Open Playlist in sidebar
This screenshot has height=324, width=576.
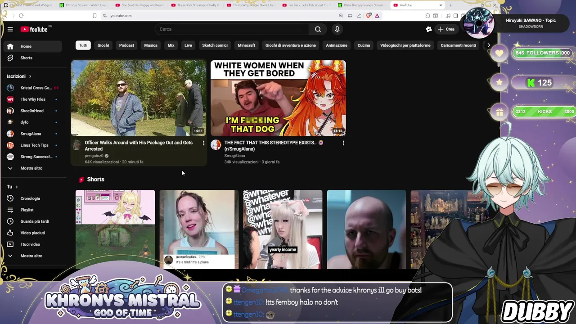pos(32,210)
